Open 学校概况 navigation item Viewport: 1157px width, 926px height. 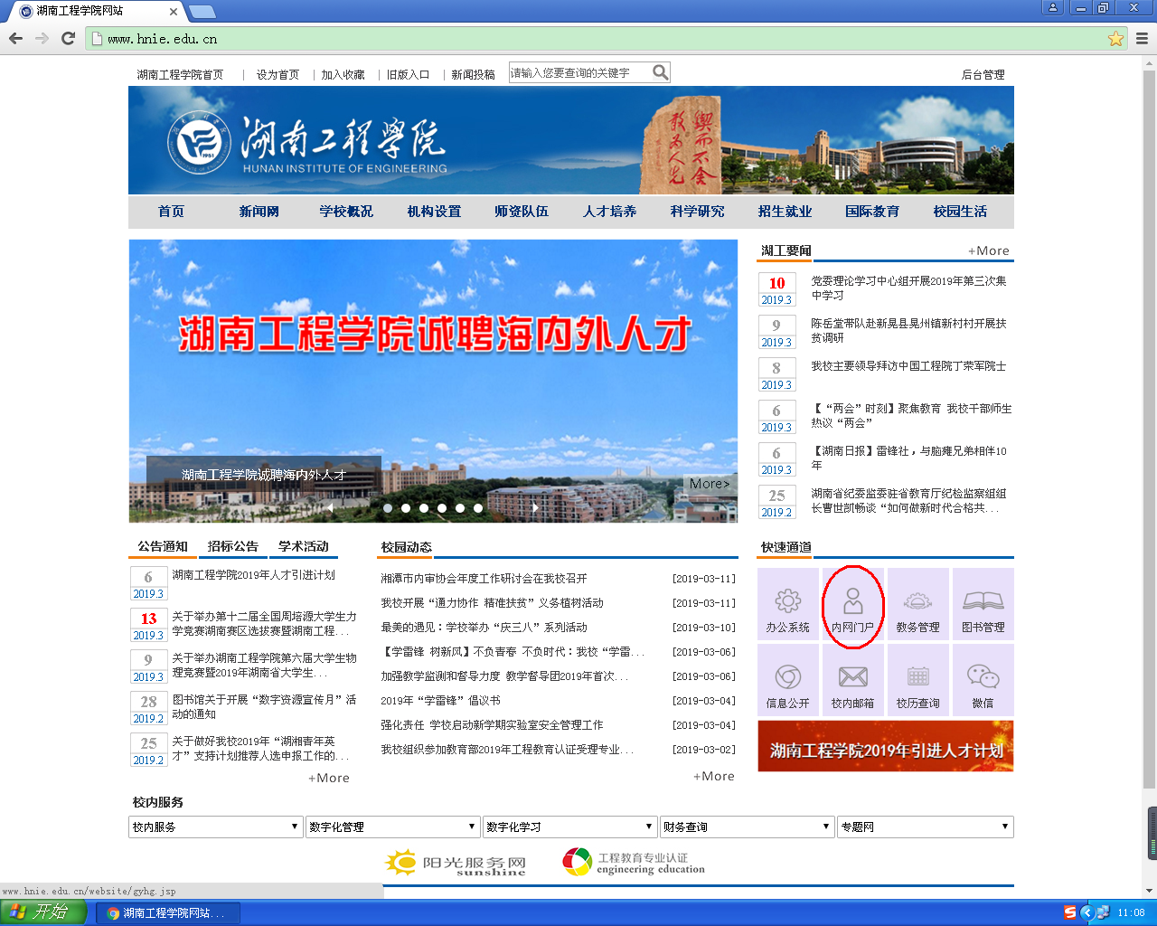(346, 212)
